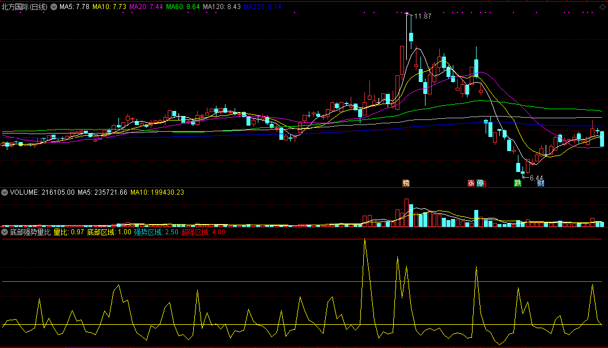Image resolution: width=608 pixels, height=348 pixels.
Task: Click the 跌 event marker icon
Action: click(518, 183)
